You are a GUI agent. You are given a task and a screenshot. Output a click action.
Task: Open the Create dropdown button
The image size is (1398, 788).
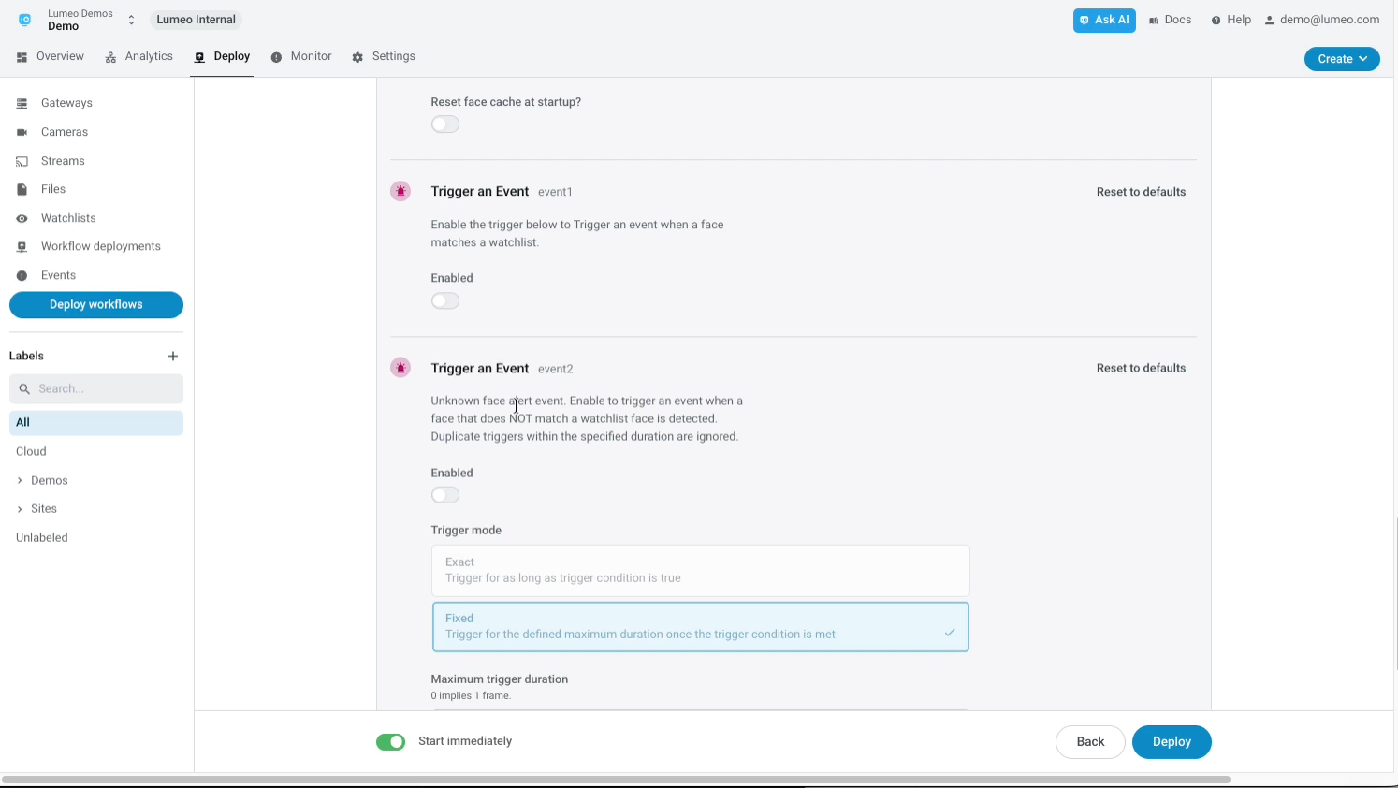point(1342,59)
